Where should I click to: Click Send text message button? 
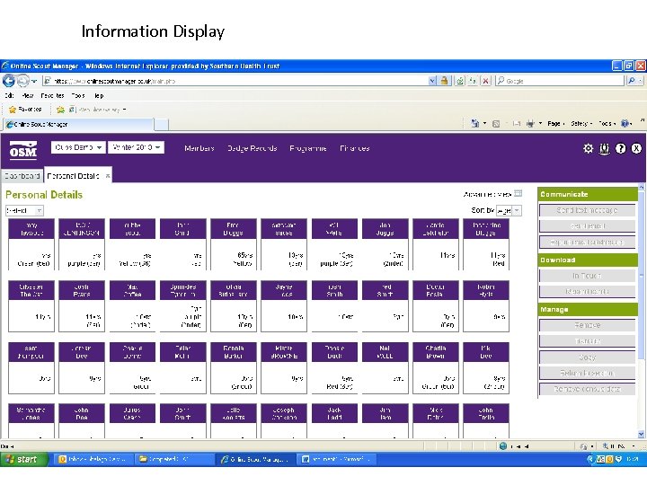point(587,210)
